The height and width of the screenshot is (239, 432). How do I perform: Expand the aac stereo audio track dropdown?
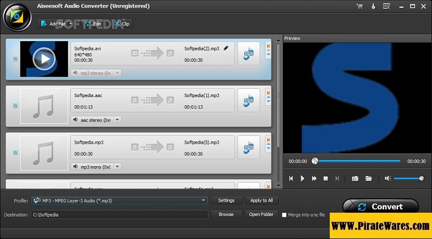117,119
